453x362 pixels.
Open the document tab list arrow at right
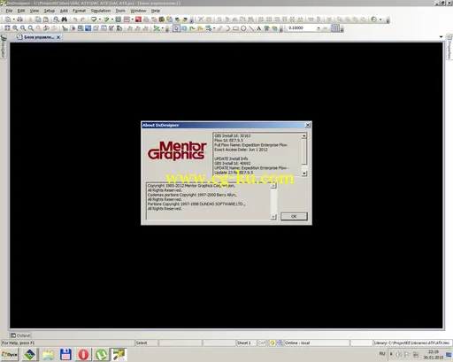point(441,37)
